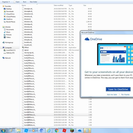Click the Chrome icon on the taskbar

click(57, 131)
